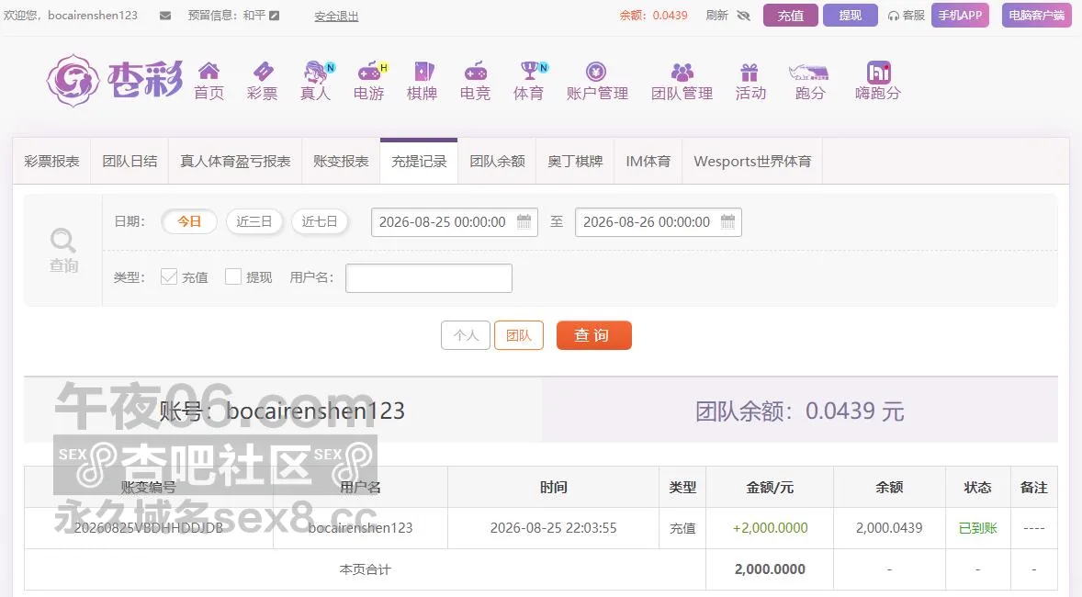
Task: Click the 已到账 status cell
Action: coord(978,528)
